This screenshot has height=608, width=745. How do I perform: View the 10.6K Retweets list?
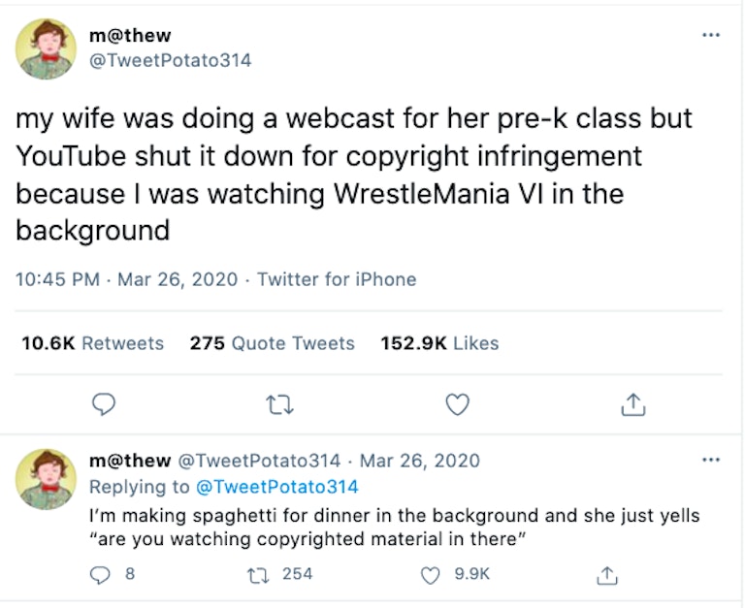coord(92,343)
